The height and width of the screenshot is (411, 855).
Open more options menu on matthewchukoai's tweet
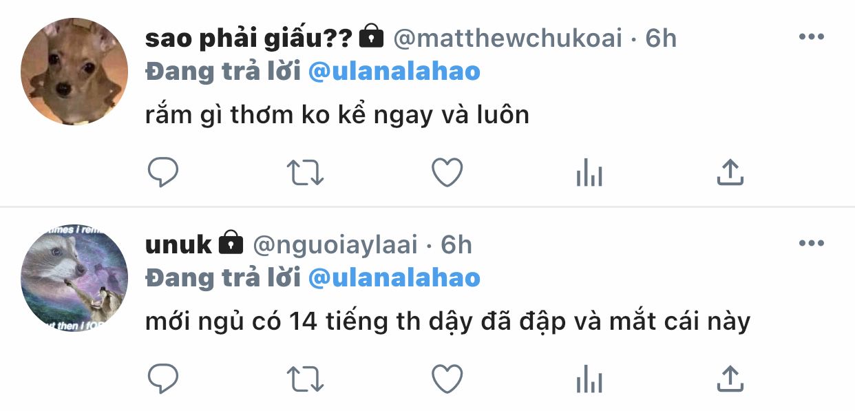pos(811,38)
